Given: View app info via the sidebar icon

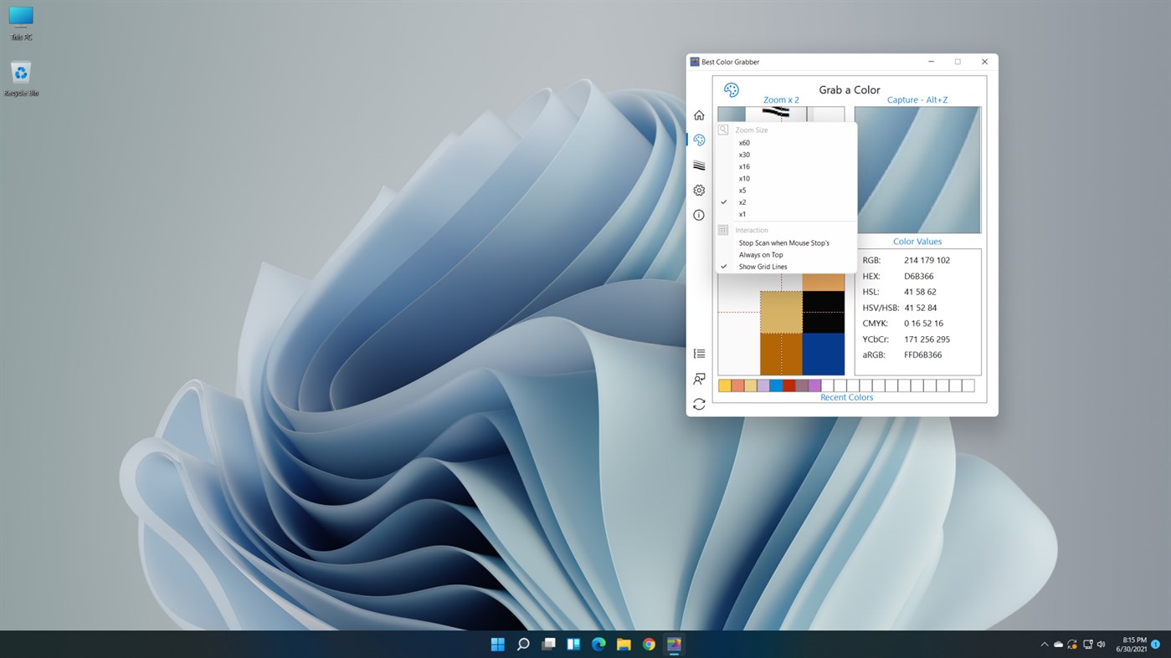Looking at the screenshot, I should 699,215.
